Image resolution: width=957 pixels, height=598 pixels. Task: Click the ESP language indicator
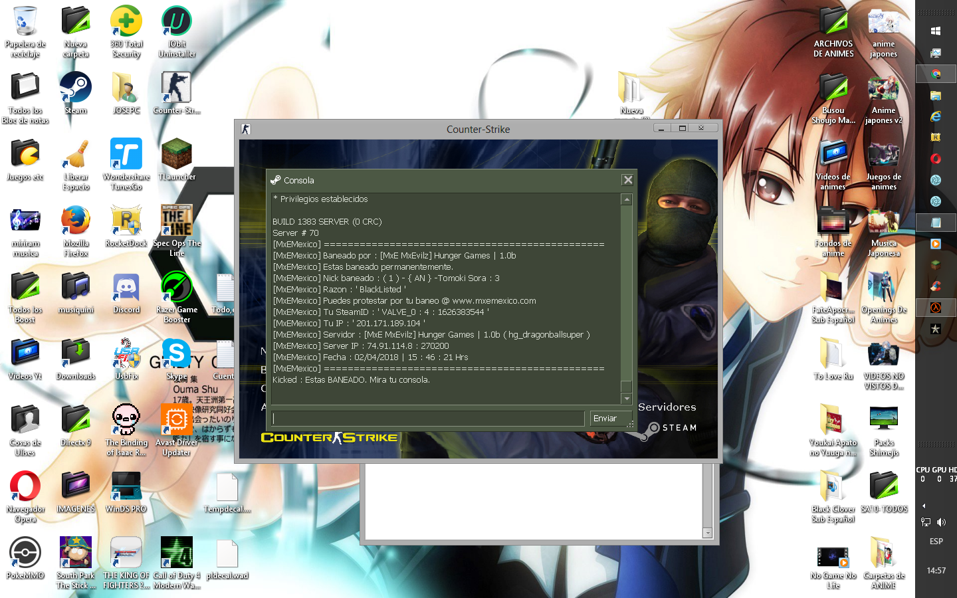pos(936,542)
